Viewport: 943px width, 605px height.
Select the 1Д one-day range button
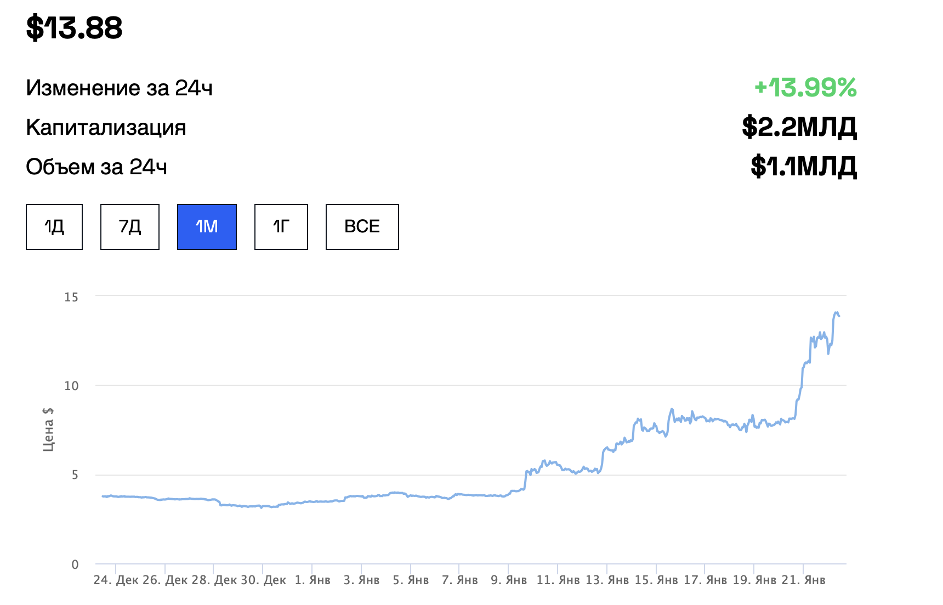pos(54,227)
